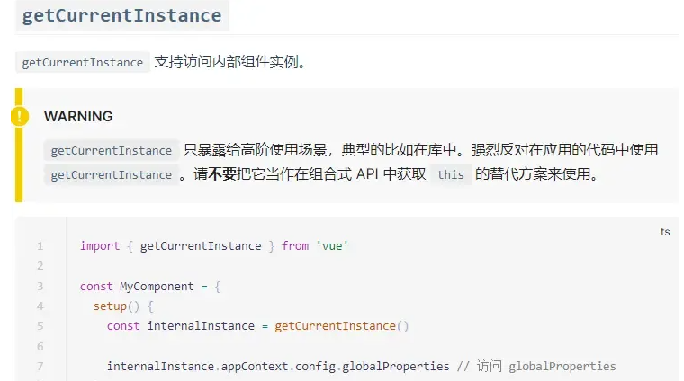Click the MyComponent identifier on line 3
The width and height of the screenshot is (684, 381).
(157, 287)
